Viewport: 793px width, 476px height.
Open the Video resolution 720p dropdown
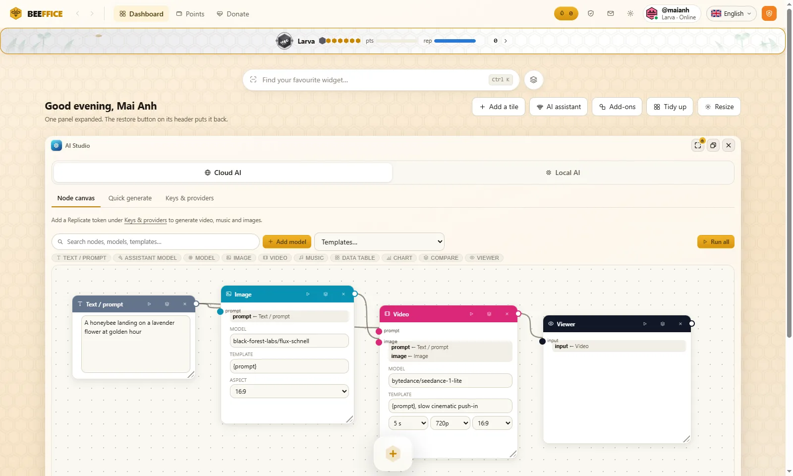[x=450, y=423]
